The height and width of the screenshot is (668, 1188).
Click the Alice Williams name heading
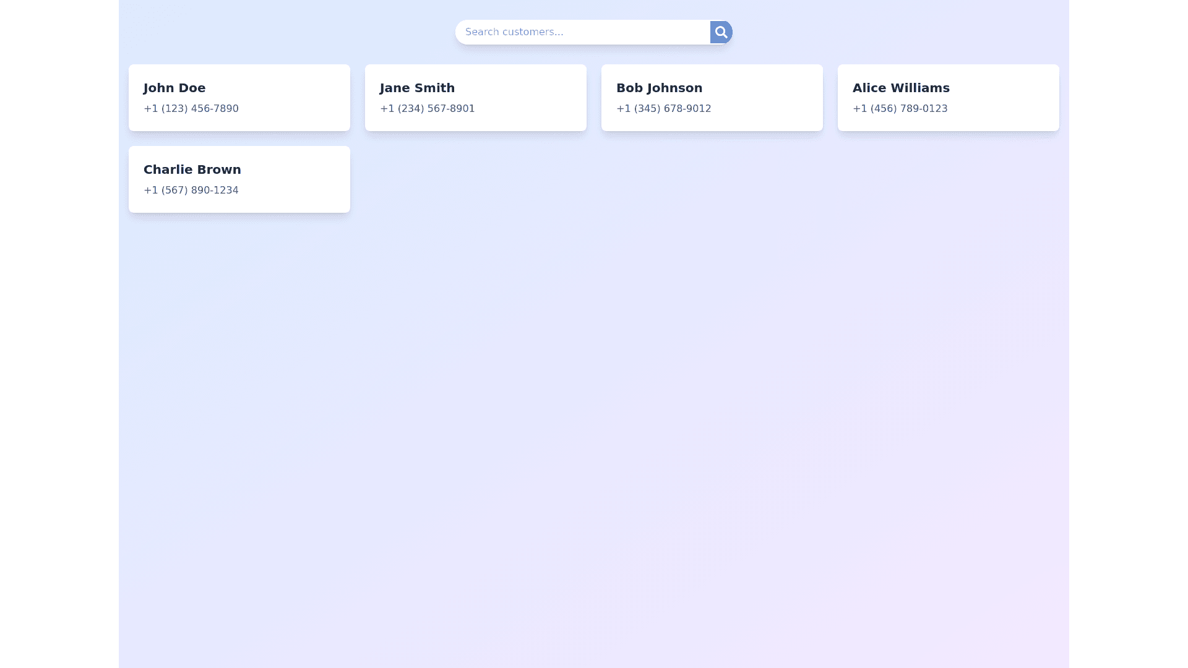[x=901, y=88]
